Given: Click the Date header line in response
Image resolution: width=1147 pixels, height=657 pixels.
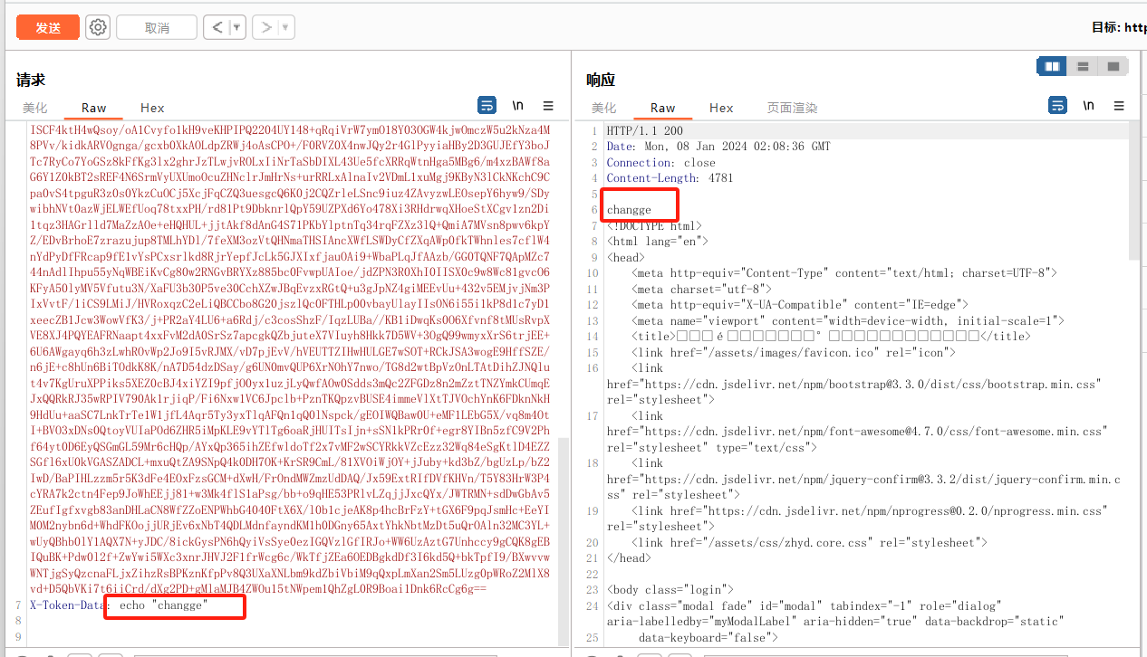Looking at the screenshot, I should click(x=718, y=147).
